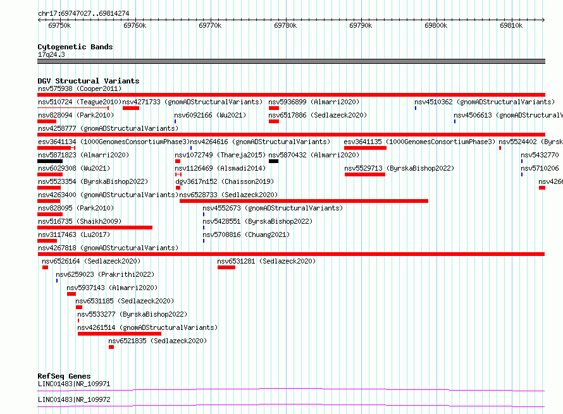Screen dimensions: 563x414
Task: Select the nsv4267818 gnomAD variant label
Action: [x=108, y=248]
